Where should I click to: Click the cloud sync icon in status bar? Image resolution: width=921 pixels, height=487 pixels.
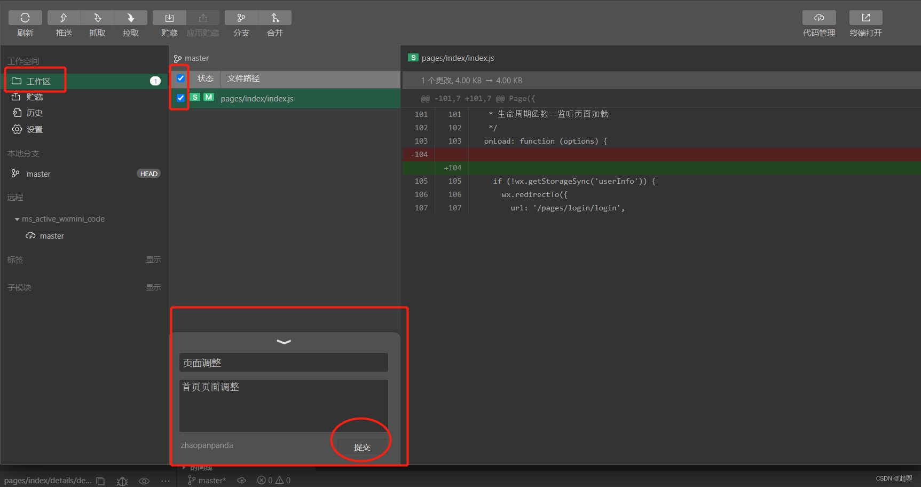(241, 481)
